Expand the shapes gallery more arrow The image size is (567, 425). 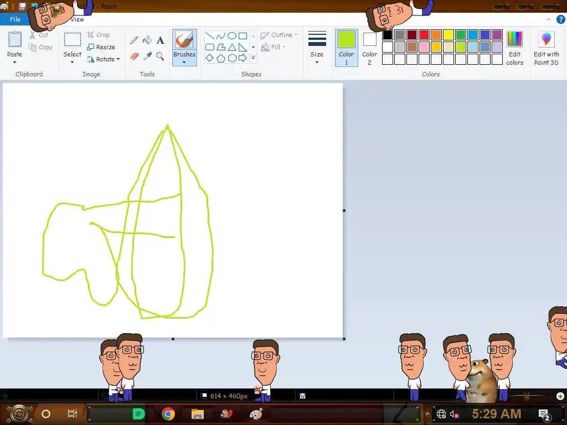tap(253, 58)
